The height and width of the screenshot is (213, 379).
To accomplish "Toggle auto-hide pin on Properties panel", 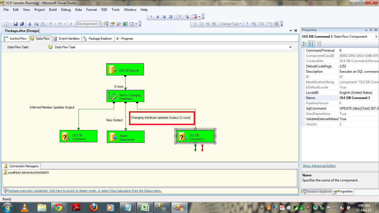I will click(x=371, y=30).
